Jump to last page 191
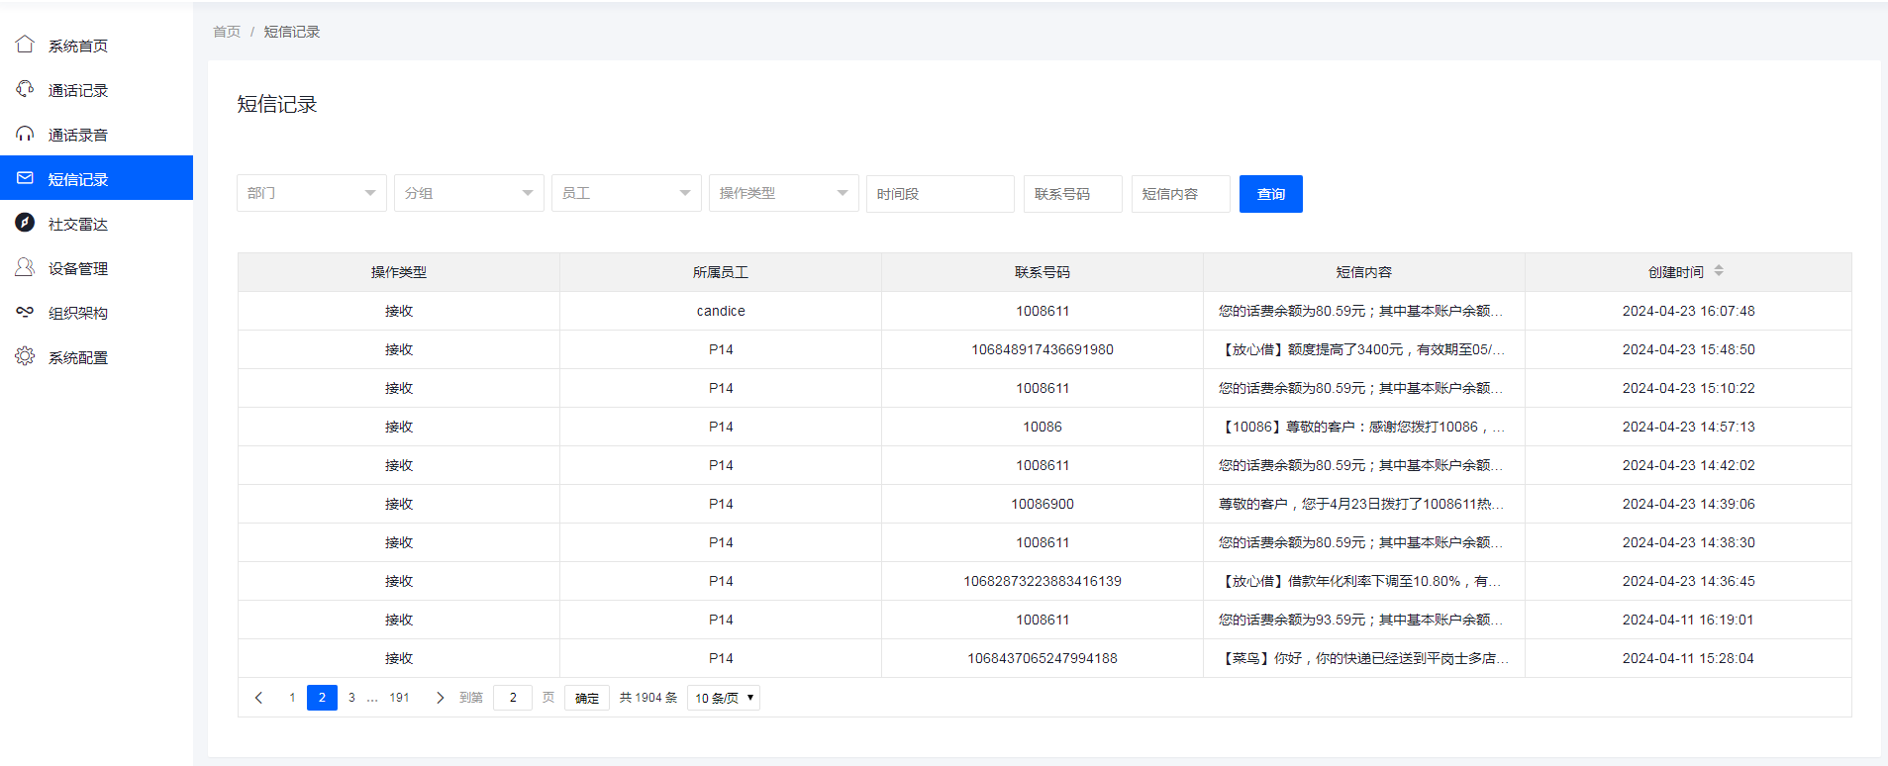 tap(399, 698)
